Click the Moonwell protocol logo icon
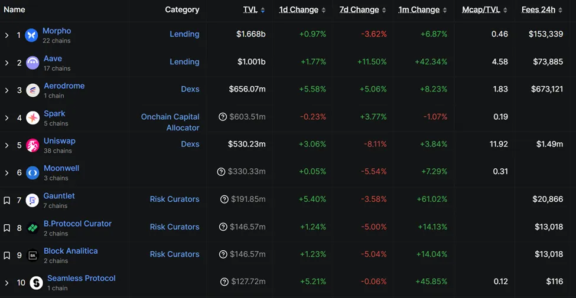The height and width of the screenshot is (298, 576). (32, 173)
